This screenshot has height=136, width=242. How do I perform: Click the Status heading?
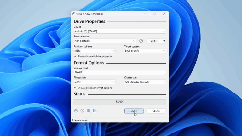coord(79,94)
